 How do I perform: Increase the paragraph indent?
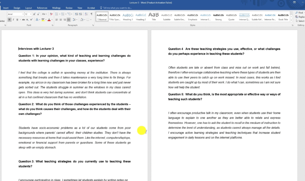tap(81, 14)
